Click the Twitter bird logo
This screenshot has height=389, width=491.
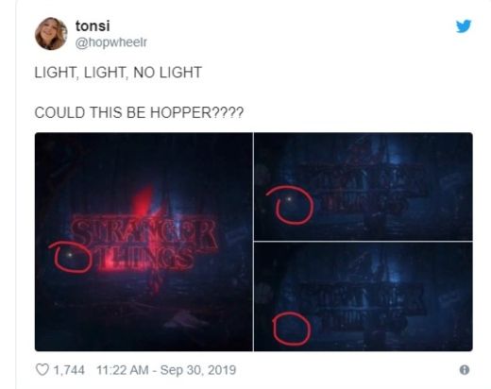464,26
